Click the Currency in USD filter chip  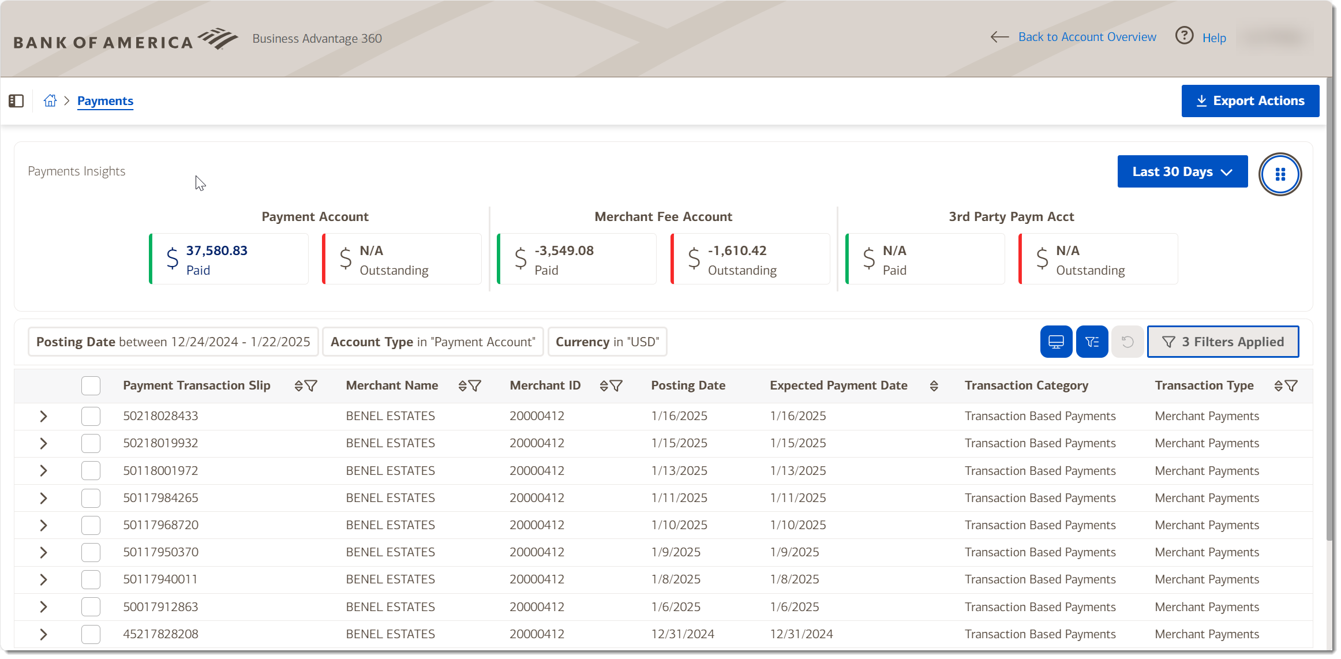[607, 342]
